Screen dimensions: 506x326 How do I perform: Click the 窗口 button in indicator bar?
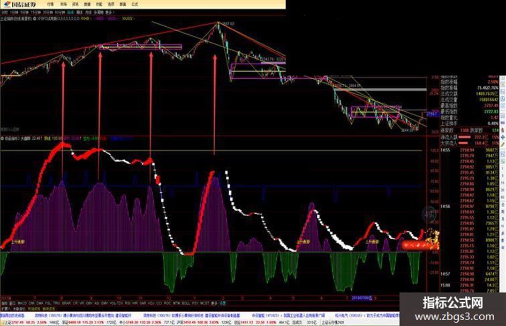click(x=13, y=304)
